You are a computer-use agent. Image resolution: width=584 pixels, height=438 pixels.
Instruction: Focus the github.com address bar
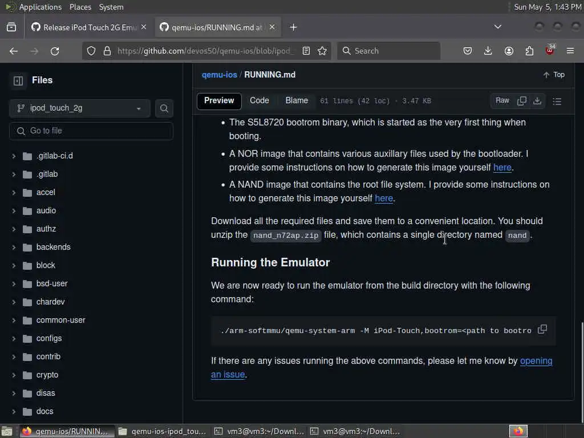click(205, 51)
